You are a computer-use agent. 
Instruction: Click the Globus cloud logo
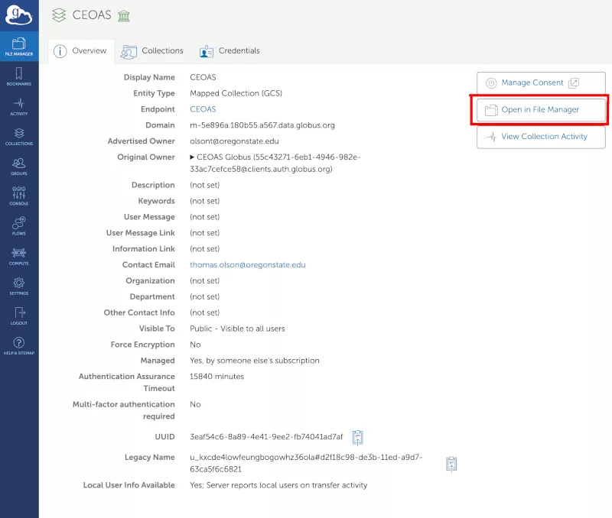(18, 15)
